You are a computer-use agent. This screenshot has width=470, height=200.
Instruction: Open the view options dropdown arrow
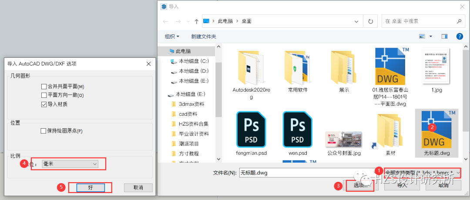coord(431,37)
